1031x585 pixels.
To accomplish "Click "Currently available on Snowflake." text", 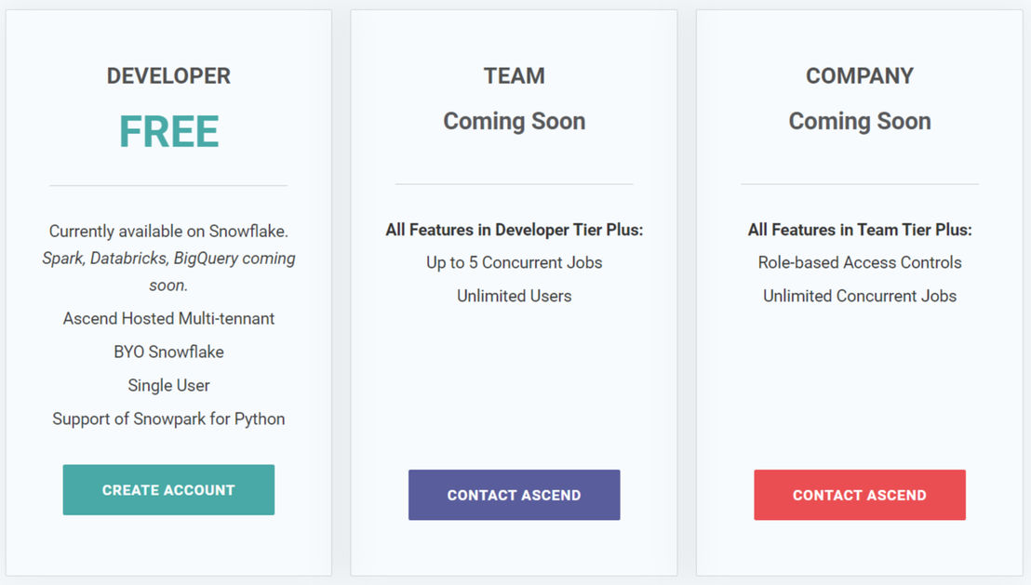I will click(168, 232).
